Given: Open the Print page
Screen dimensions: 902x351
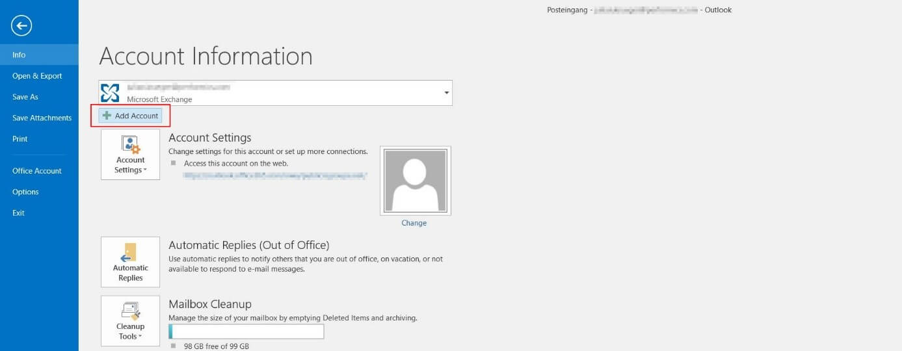Looking at the screenshot, I should coord(39,138).
